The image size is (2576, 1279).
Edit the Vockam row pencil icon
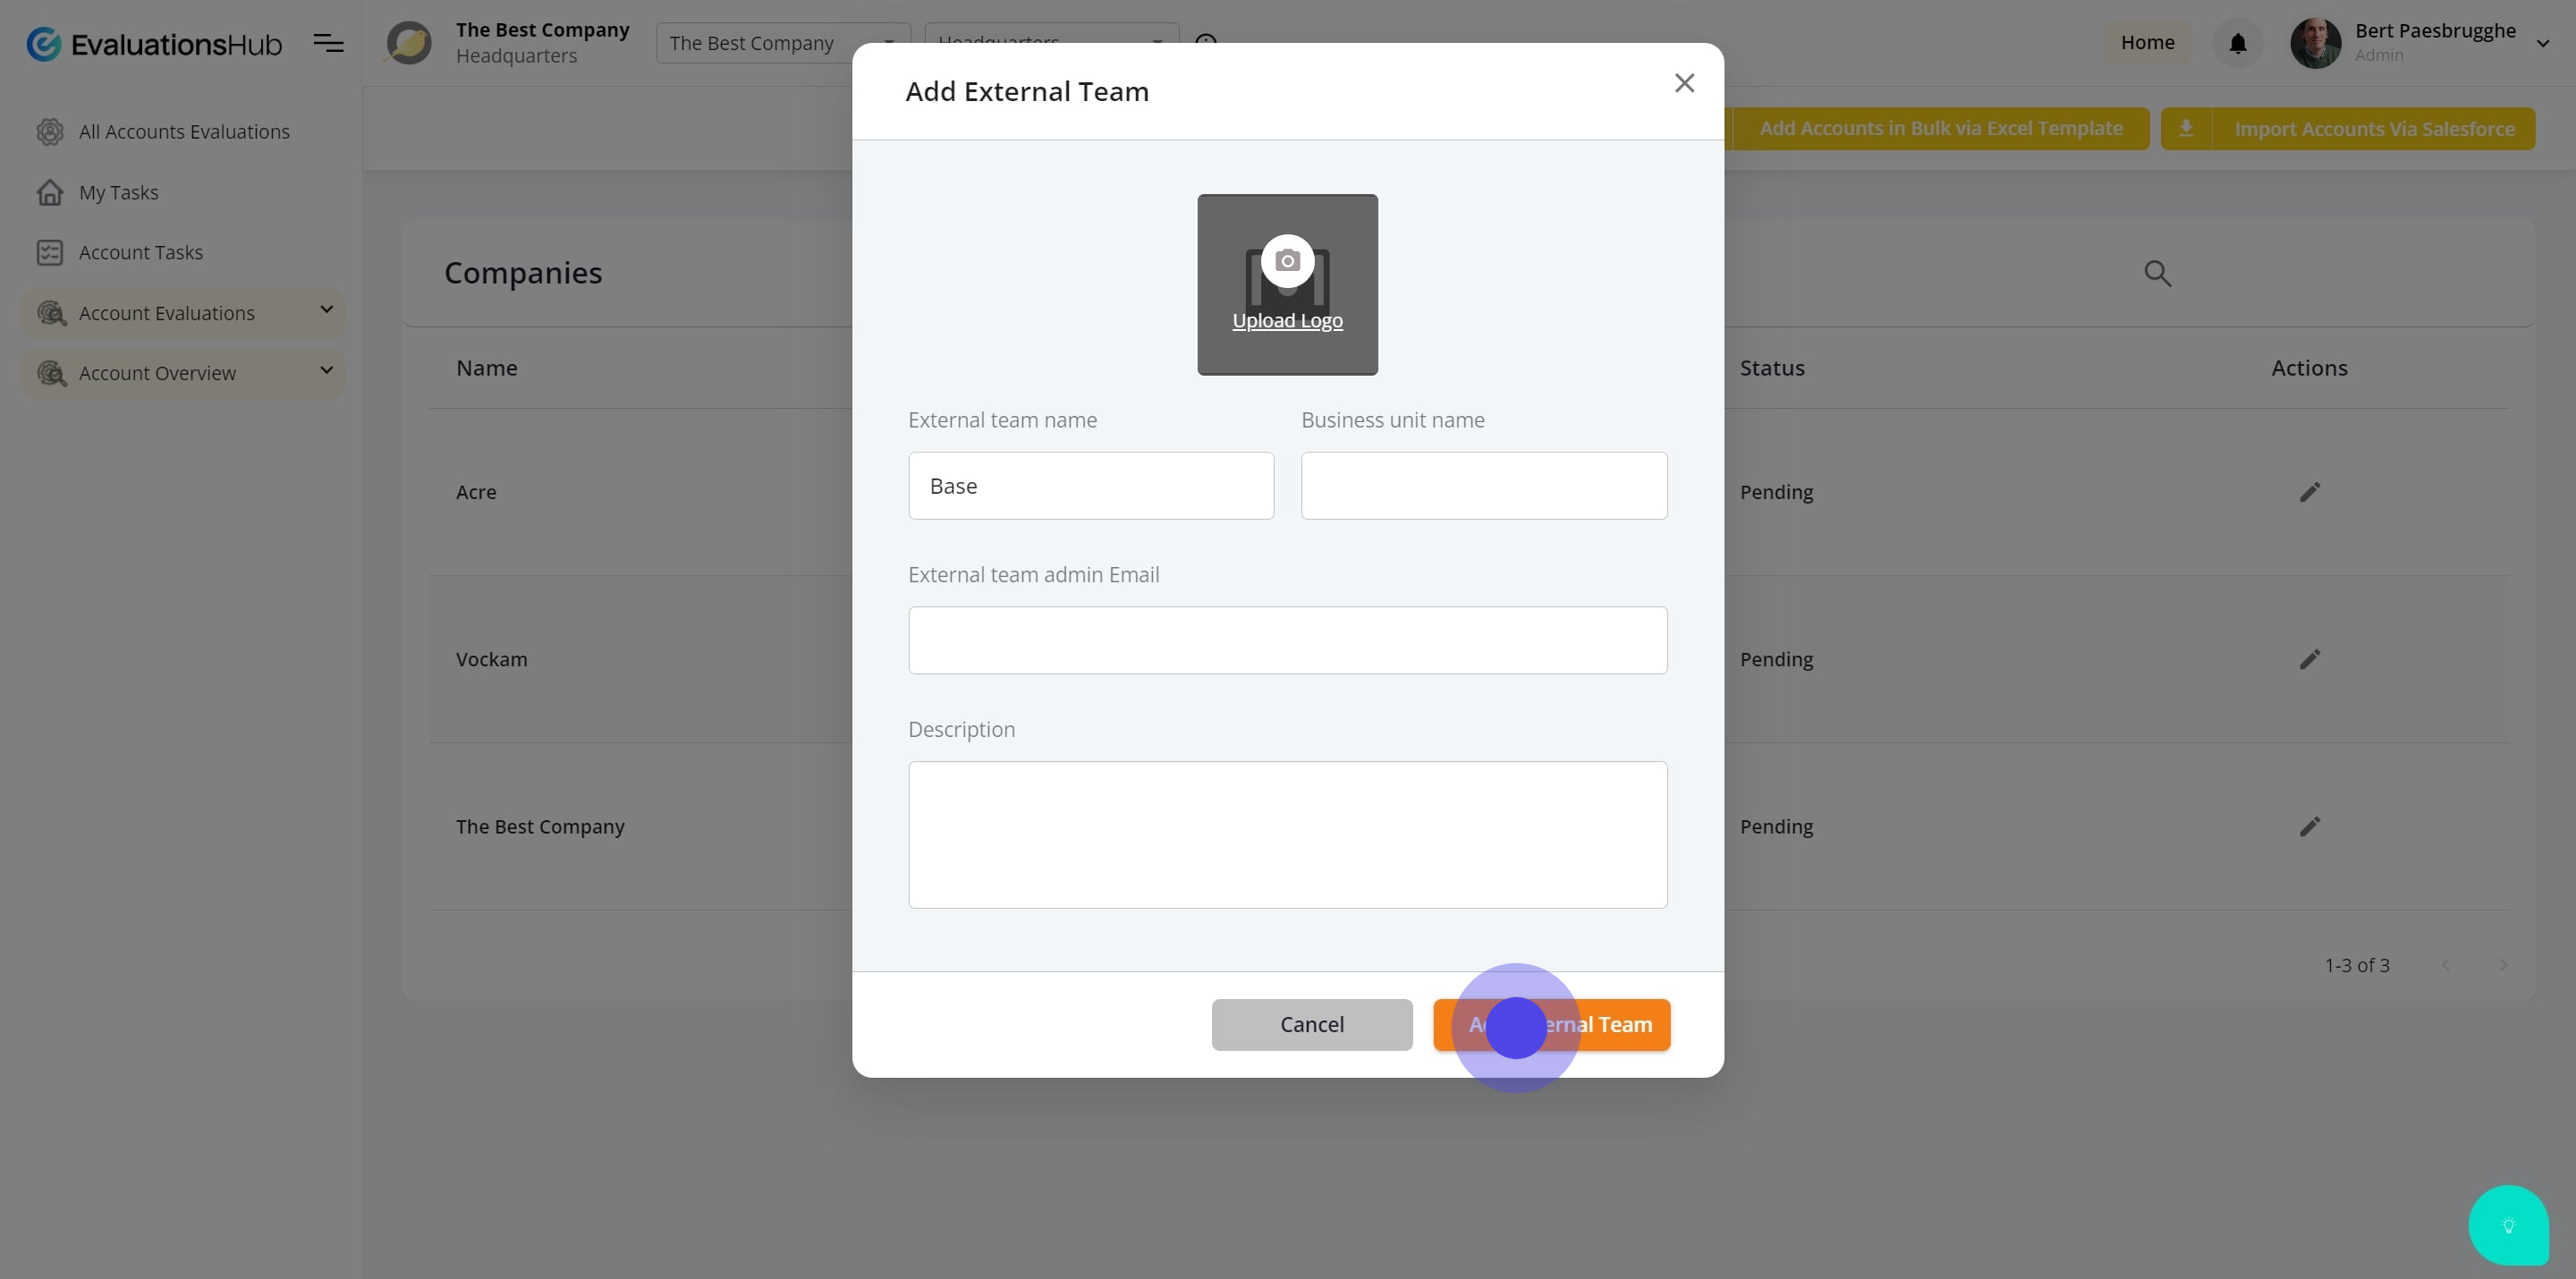[x=2309, y=659]
